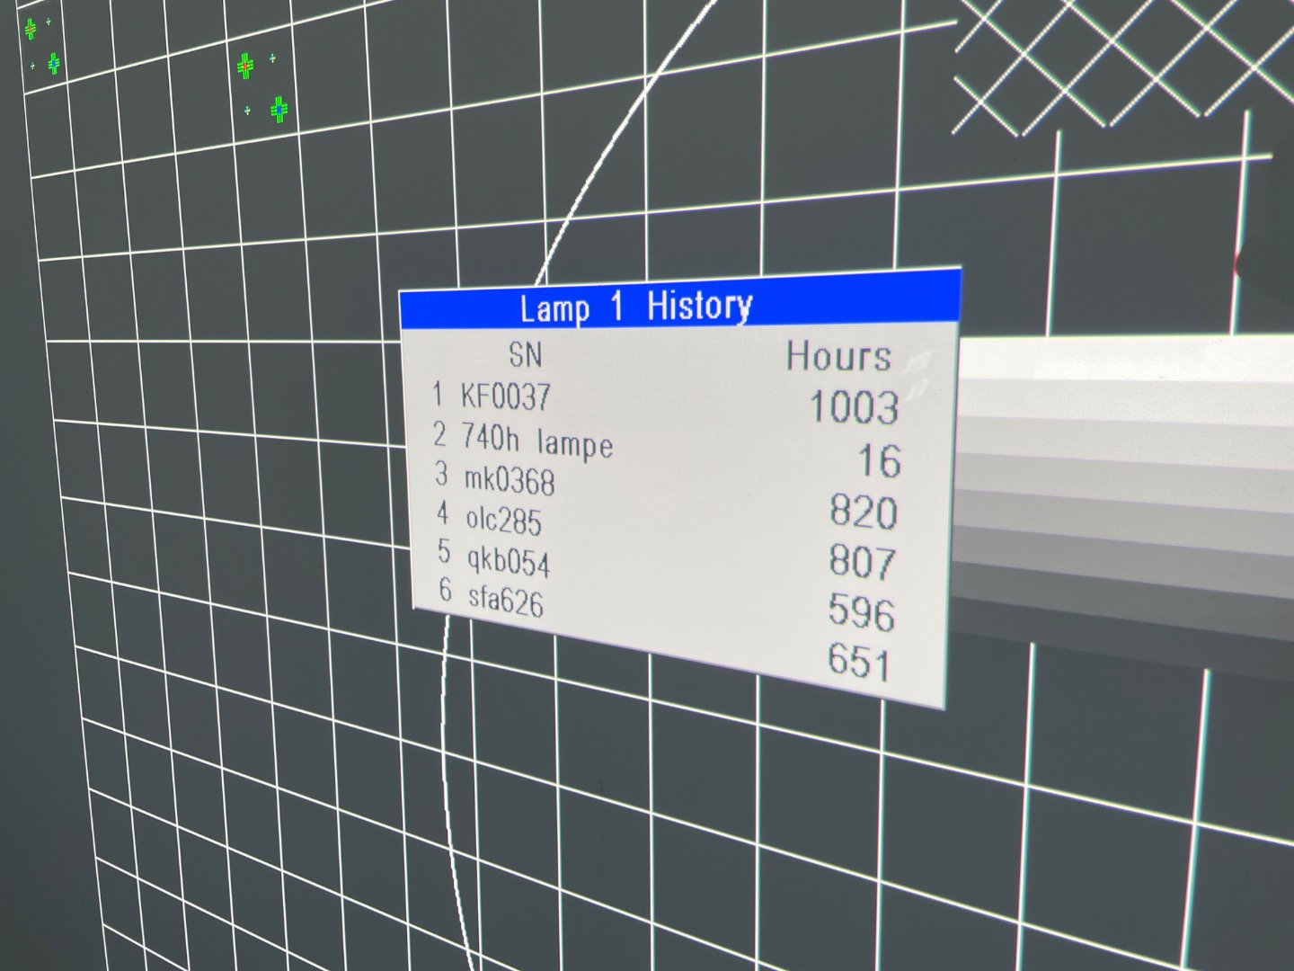Select serial number "KF0037" entry

(505, 396)
